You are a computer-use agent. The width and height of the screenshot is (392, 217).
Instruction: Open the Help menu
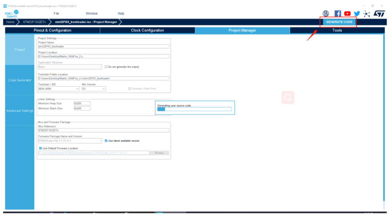[121, 13]
